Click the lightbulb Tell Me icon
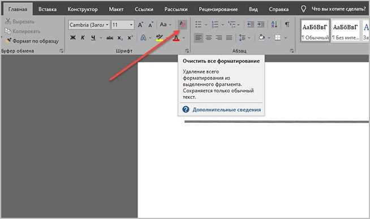370x219 pixels. coord(303,9)
